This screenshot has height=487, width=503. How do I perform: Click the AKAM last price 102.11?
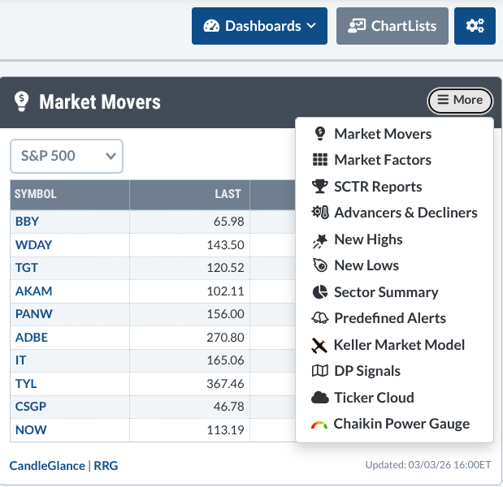225,291
